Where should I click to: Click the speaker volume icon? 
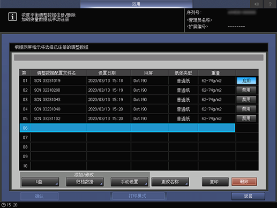257,4
